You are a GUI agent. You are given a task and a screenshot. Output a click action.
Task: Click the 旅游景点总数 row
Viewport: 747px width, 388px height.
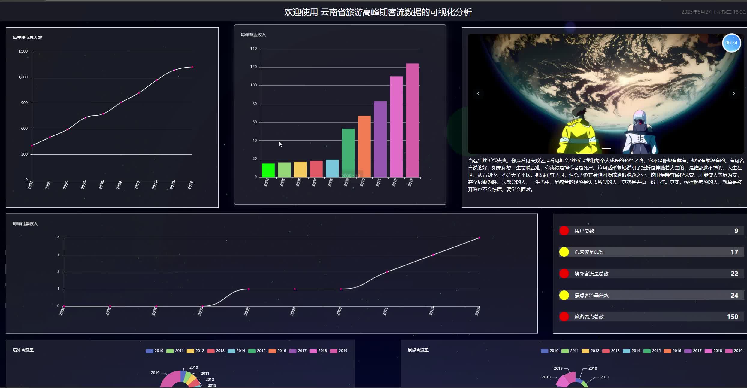652,317
